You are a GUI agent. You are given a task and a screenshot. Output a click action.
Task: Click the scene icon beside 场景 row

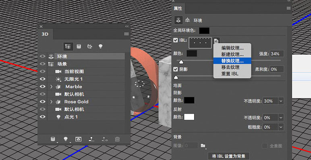[51, 64]
